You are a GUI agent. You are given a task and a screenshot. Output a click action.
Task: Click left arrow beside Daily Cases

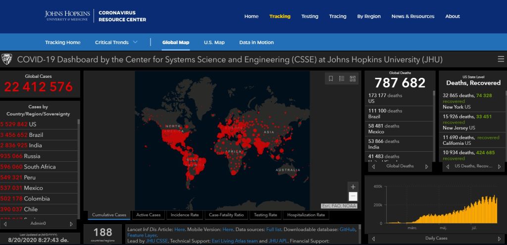373,239
